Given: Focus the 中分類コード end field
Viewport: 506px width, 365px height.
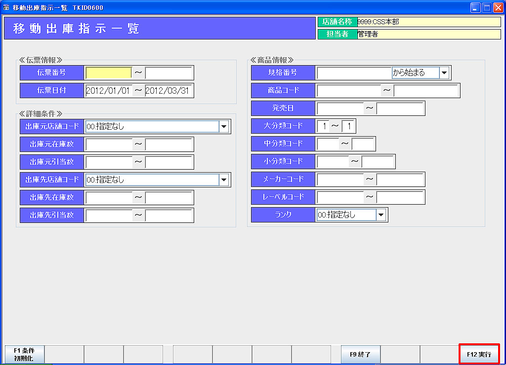Looking at the screenshot, I should (363, 144).
